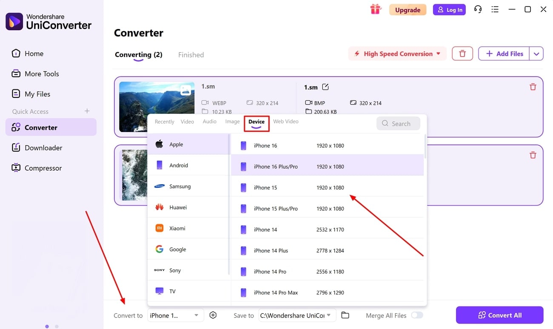The height and width of the screenshot is (329, 553).
Task: Click the Wondershare UniConverter logo
Action: click(x=48, y=22)
